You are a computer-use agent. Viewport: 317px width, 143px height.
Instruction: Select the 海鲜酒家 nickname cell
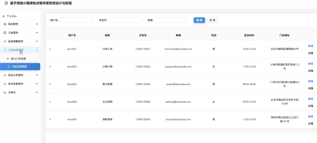pyautogui.click(x=107, y=119)
